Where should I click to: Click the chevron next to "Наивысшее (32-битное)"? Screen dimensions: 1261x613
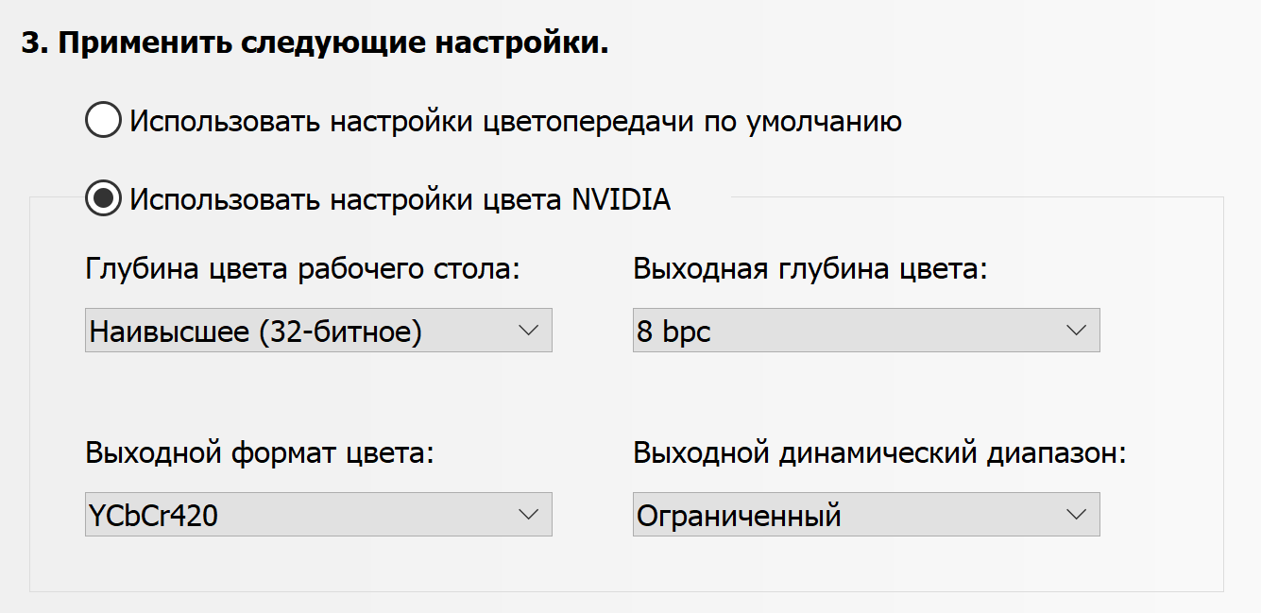[528, 331]
